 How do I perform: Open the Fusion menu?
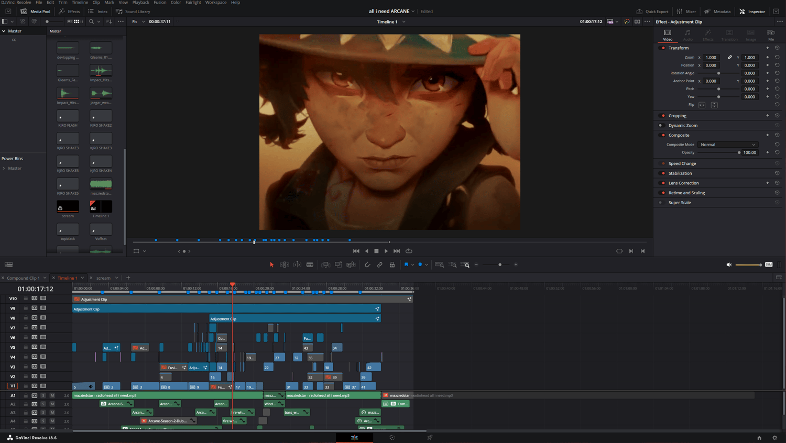click(x=160, y=3)
